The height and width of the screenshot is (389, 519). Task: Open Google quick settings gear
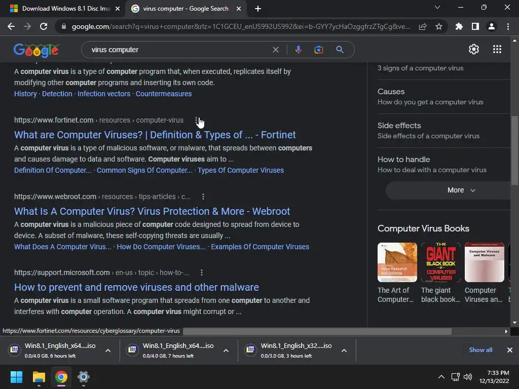point(474,49)
